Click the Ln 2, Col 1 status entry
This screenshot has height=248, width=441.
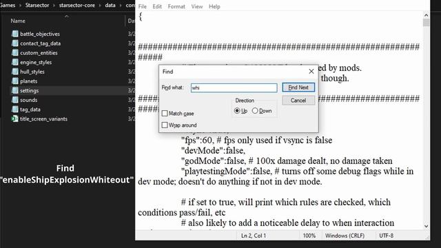tap(254, 236)
